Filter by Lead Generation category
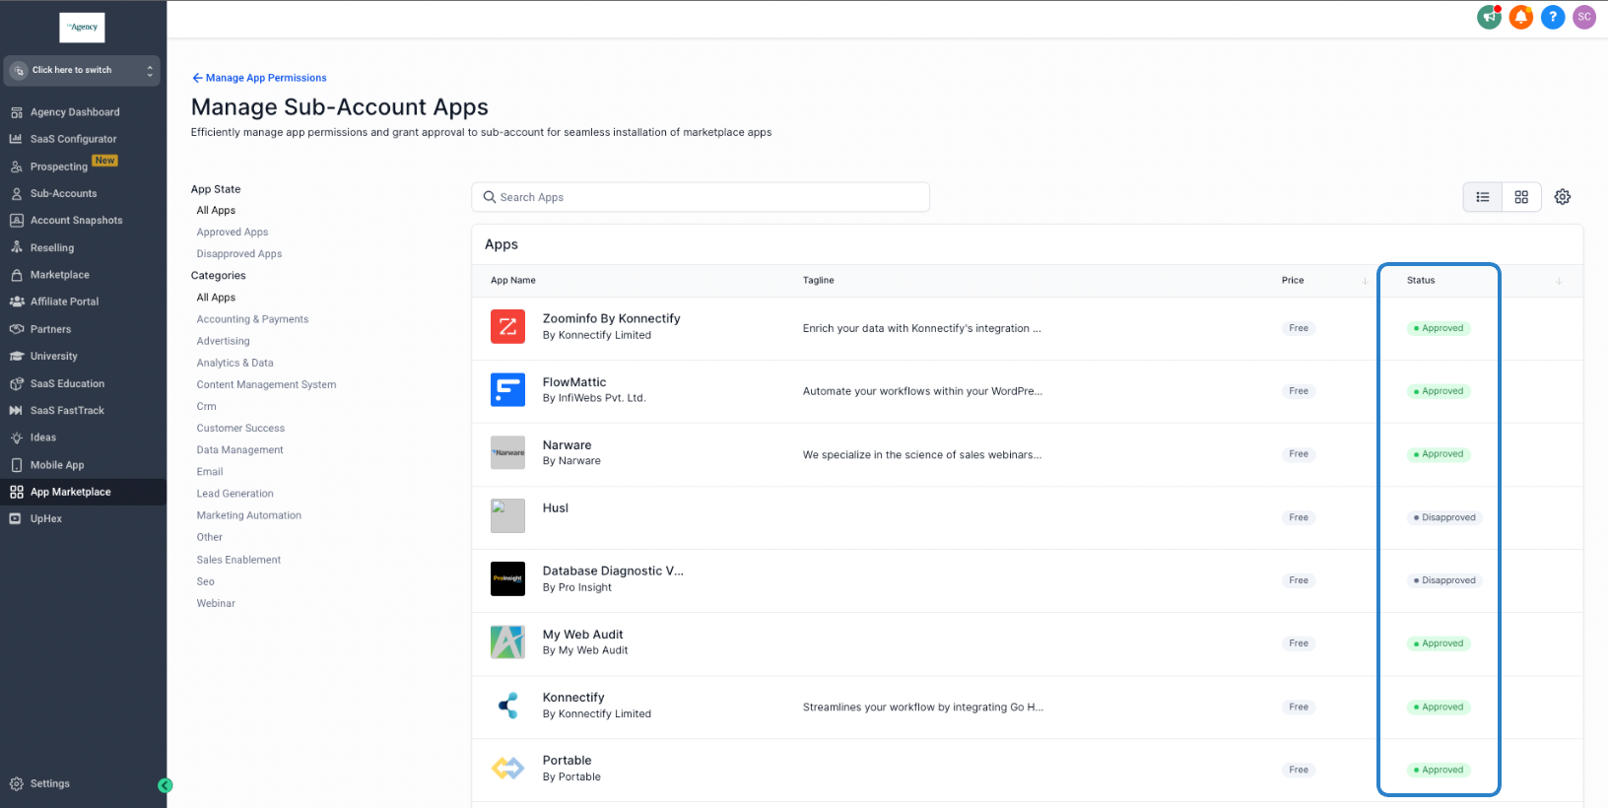1608x808 pixels. [x=234, y=494]
